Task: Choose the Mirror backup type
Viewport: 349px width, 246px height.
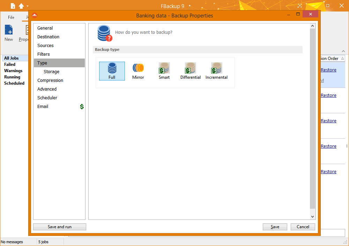Action: coord(138,71)
